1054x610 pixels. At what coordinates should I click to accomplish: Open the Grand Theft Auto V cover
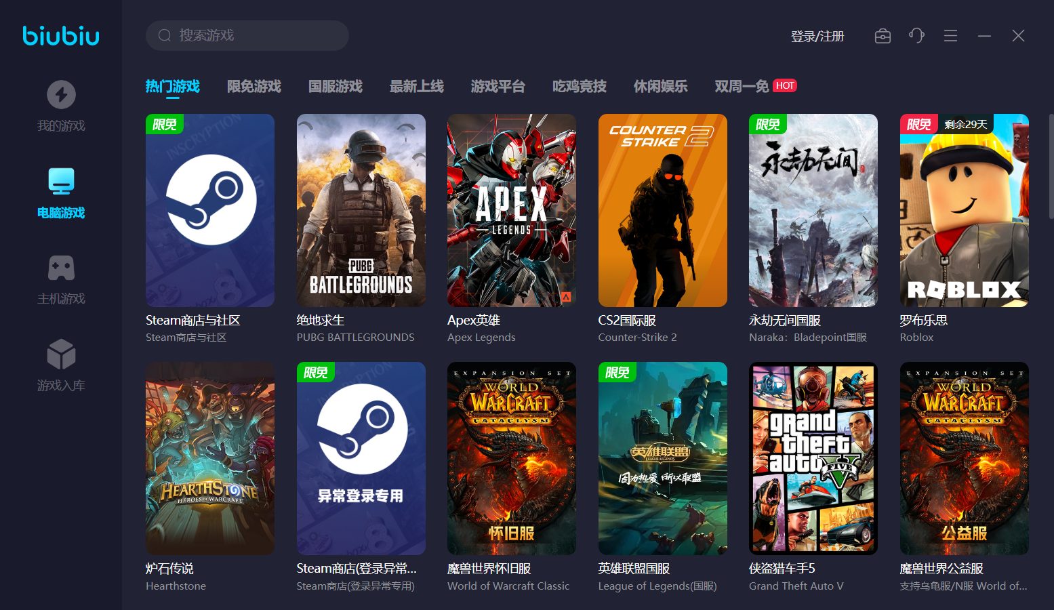click(813, 458)
